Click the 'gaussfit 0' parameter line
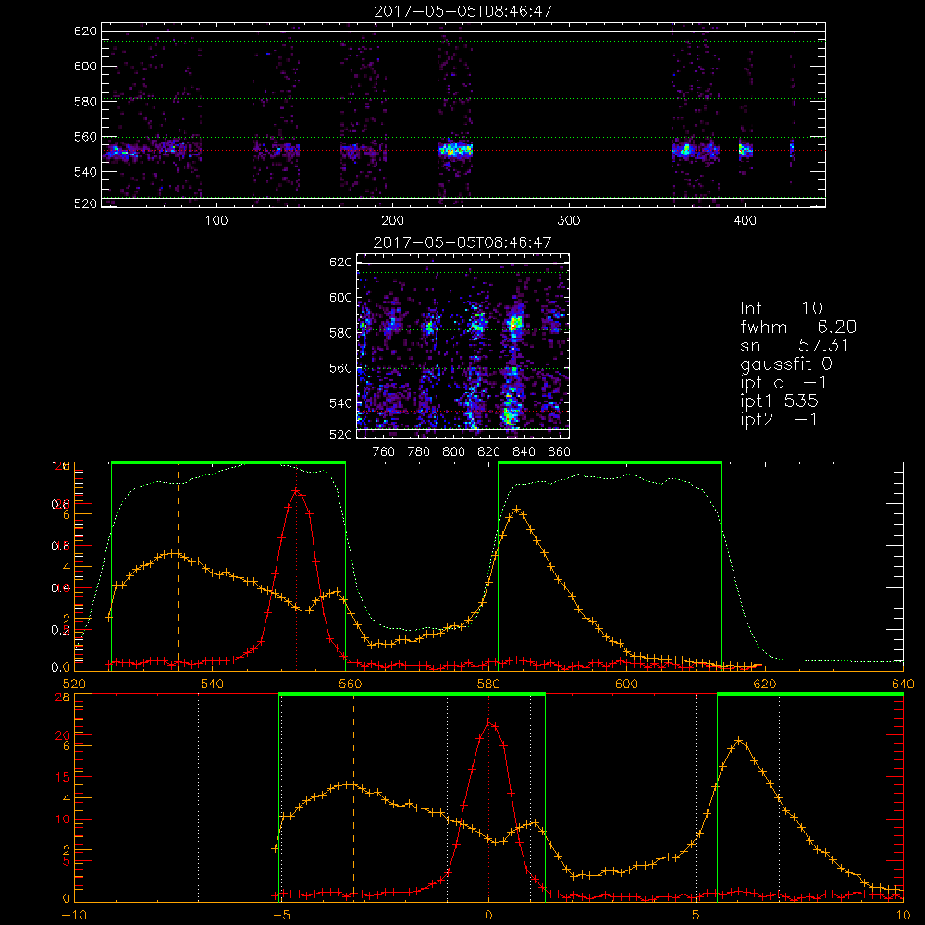925x925 pixels. pos(786,364)
